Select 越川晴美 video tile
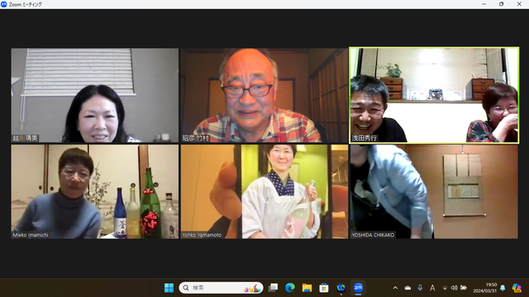The height and width of the screenshot is (297, 529). click(95, 96)
